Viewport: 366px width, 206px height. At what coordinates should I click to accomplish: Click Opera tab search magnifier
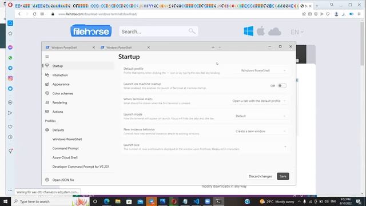[332, 5]
